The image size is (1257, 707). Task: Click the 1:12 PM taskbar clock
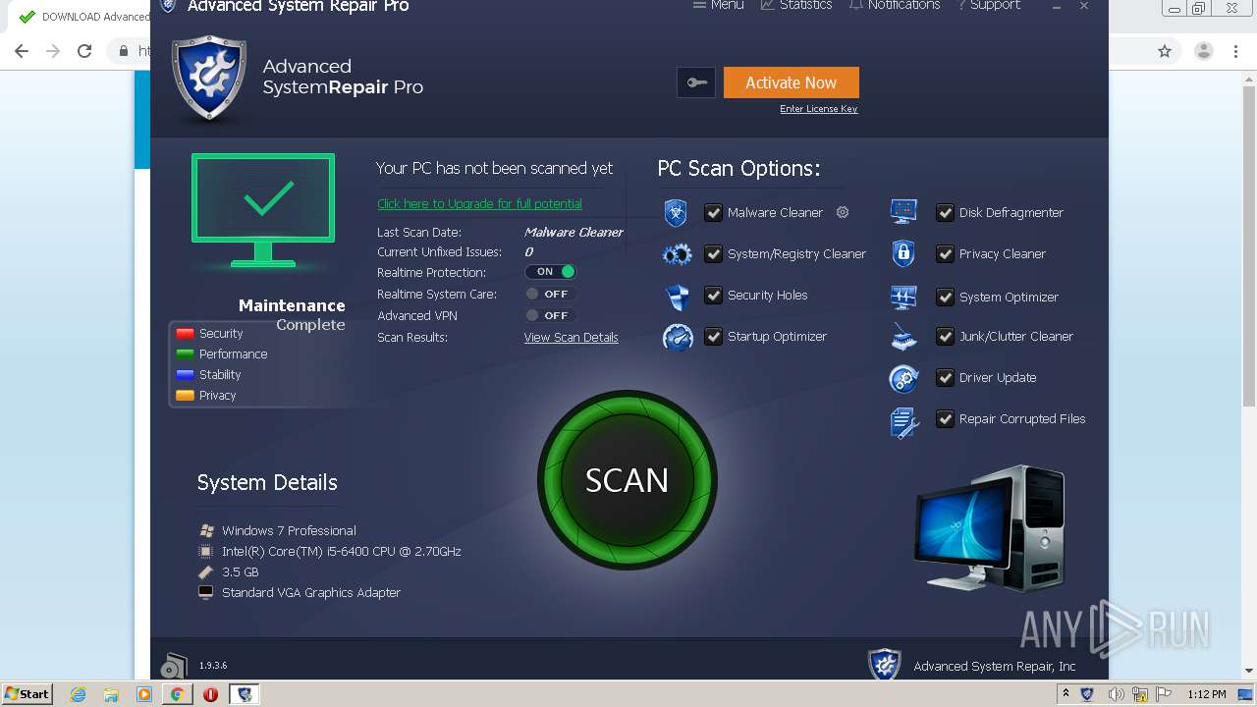tap(1206, 694)
